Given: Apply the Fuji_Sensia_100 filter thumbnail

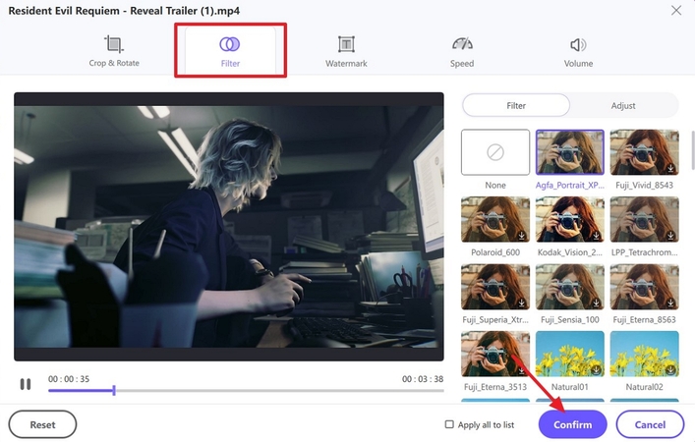Looking at the screenshot, I should (569, 287).
